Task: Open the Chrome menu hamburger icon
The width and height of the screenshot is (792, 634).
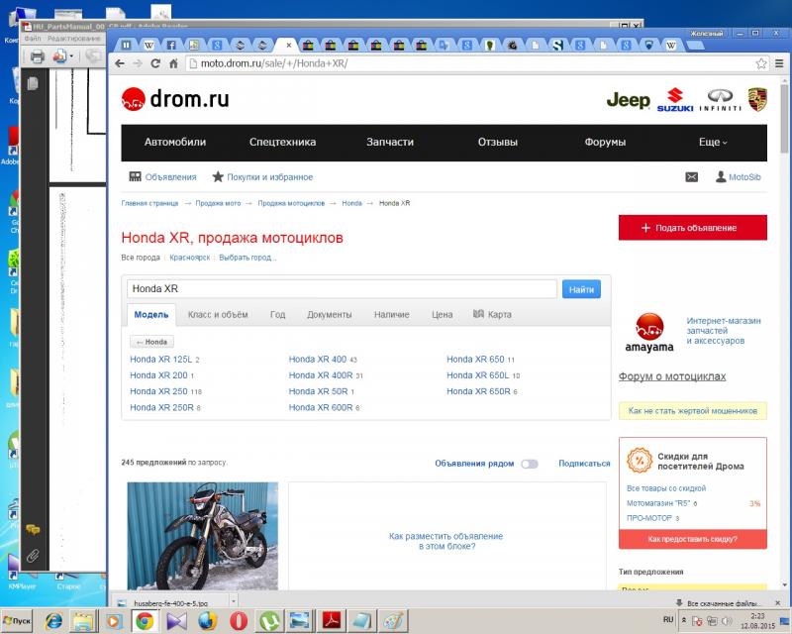Action: click(779, 63)
